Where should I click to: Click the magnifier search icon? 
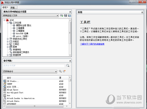tap(68, 66)
